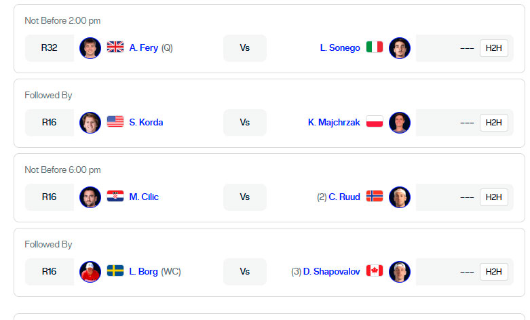This screenshot has height=320, width=530.
Task: Open A. Fery's player profile link
Action: (143, 47)
